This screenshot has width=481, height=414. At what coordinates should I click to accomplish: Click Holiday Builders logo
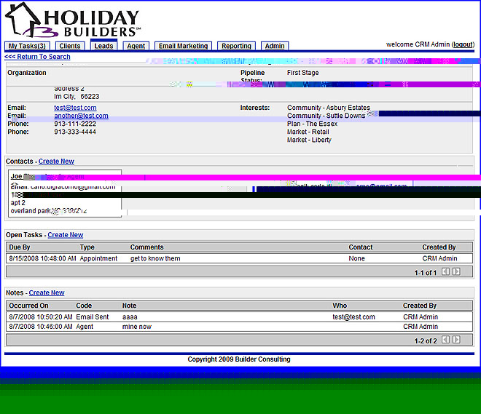[x=73, y=20]
